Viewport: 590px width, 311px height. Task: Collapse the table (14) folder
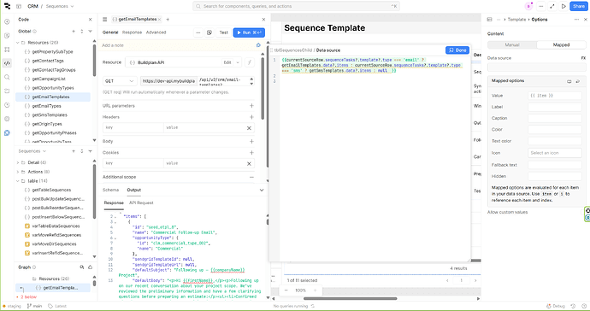click(18, 181)
